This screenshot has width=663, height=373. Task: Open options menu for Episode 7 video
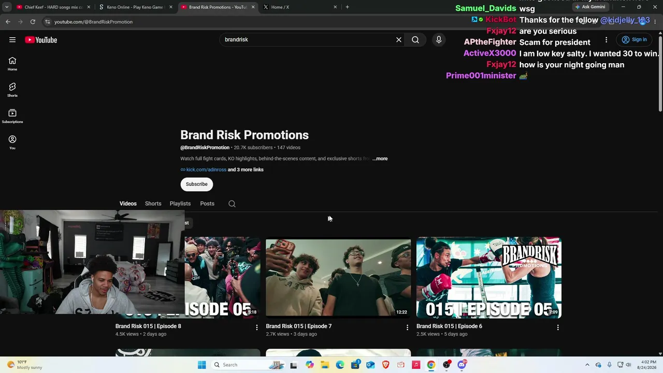click(x=407, y=327)
